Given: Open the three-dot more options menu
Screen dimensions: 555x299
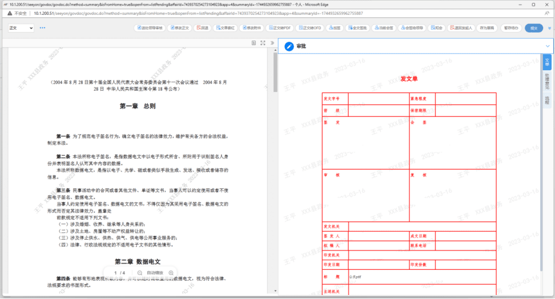Looking at the screenshot, I should click(x=42, y=27).
